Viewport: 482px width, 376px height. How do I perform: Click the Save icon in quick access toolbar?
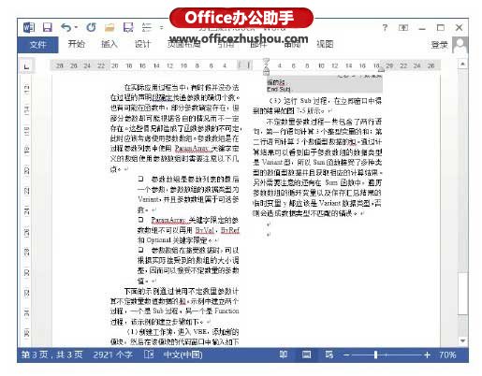(48, 27)
